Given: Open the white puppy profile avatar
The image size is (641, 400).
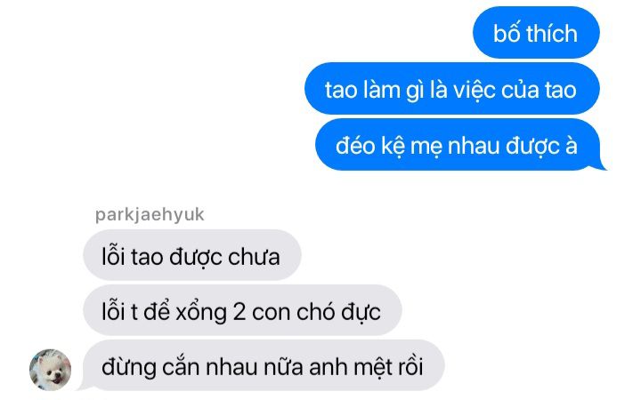Looking at the screenshot, I should coord(50,370).
